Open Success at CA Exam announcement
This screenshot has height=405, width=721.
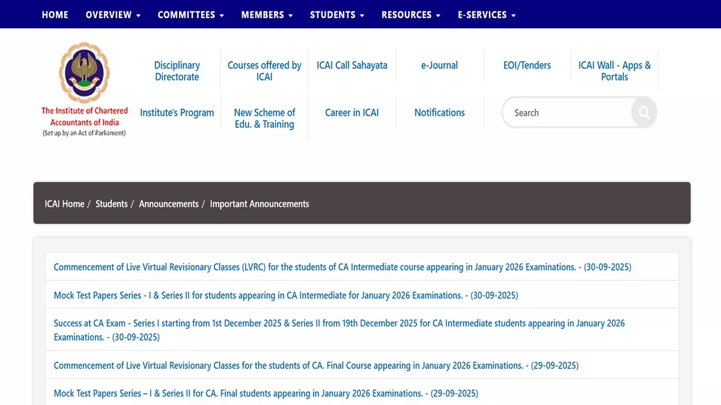[339, 330]
